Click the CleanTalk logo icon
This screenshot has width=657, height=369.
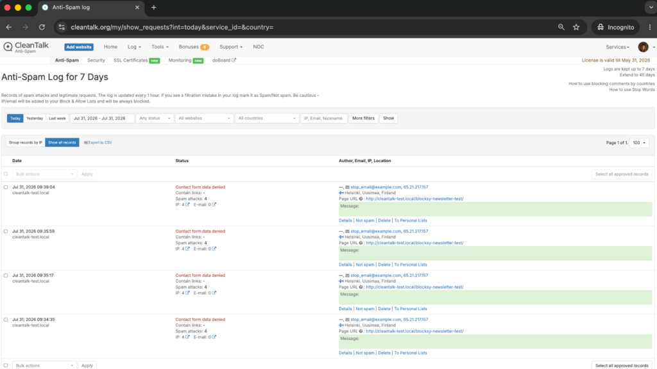click(8, 47)
